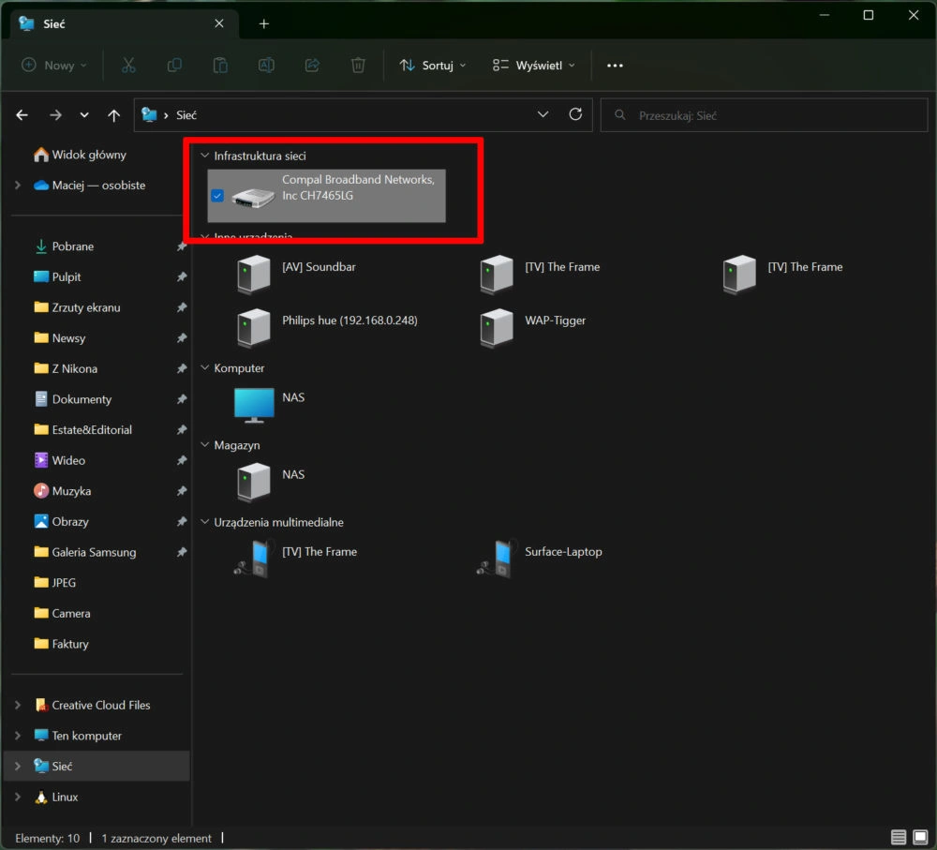The height and width of the screenshot is (850, 937).
Task: Unpin Zrzuty ekranu via its pin icon
Action: pos(182,307)
